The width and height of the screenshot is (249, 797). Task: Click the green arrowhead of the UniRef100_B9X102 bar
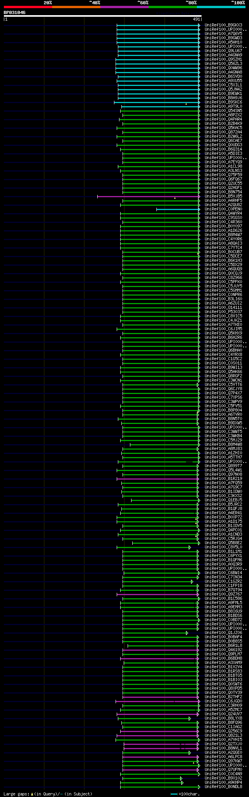coord(181,779)
